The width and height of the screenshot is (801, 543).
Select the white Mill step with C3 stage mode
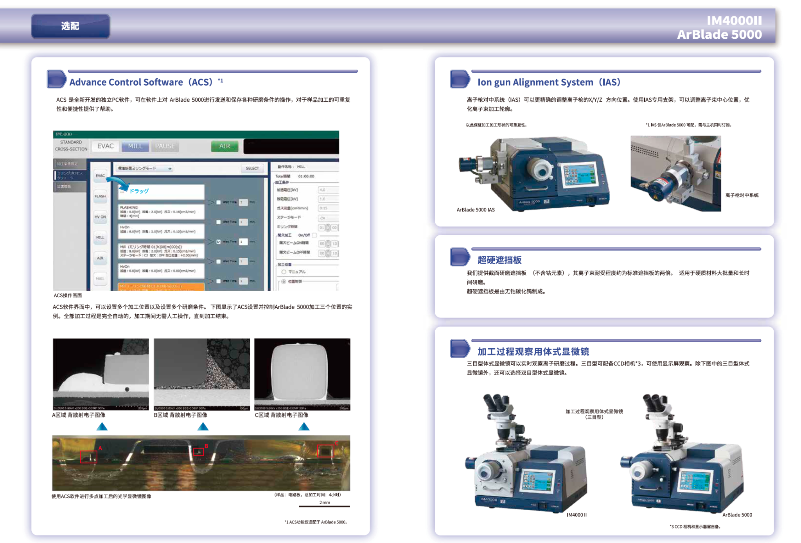pyautogui.click(x=161, y=251)
